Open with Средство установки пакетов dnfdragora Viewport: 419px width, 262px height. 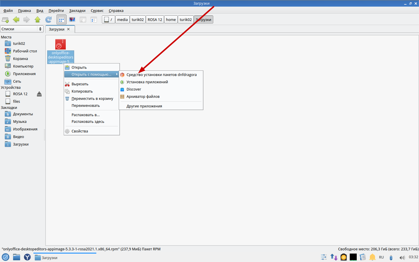[x=161, y=75]
